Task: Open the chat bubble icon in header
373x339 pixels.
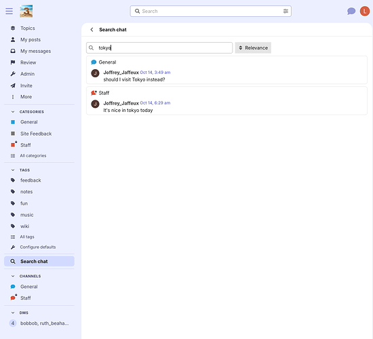Action: pos(351,11)
